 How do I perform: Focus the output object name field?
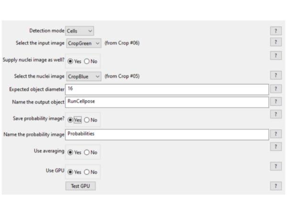coord(167,102)
